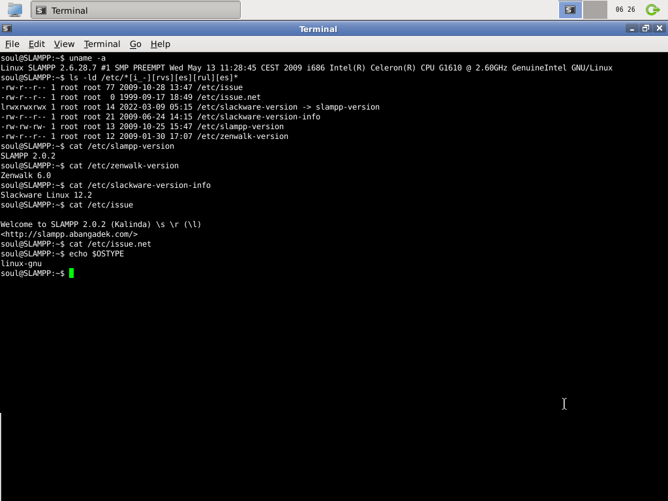Click the 'uname -a' command text
This screenshot has height=501, width=668.
[87, 58]
